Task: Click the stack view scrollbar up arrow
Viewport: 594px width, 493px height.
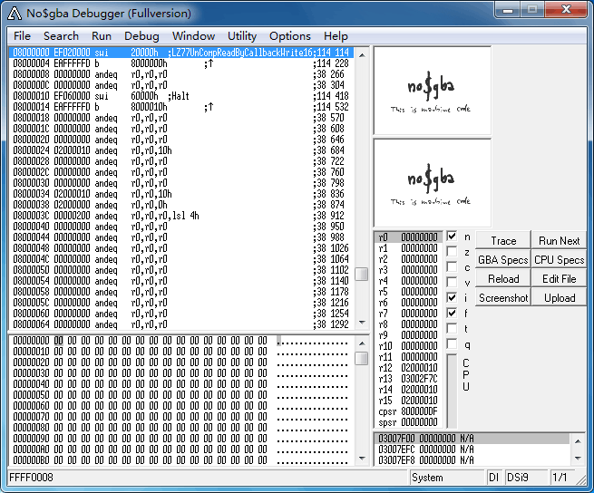Action: (x=578, y=441)
